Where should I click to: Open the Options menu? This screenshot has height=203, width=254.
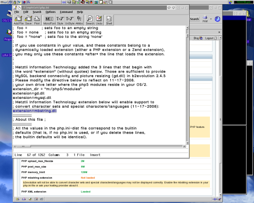(x=50, y=12)
